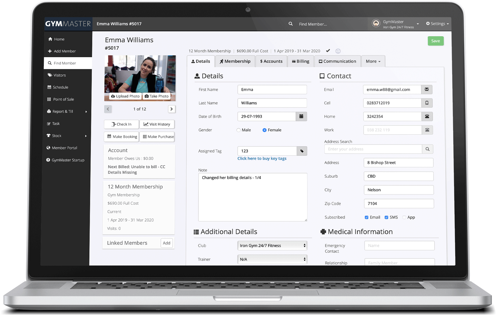Select the Male gender option
Image resolution: width=496 pixels, height=315 pixels.
click(238, 130)
